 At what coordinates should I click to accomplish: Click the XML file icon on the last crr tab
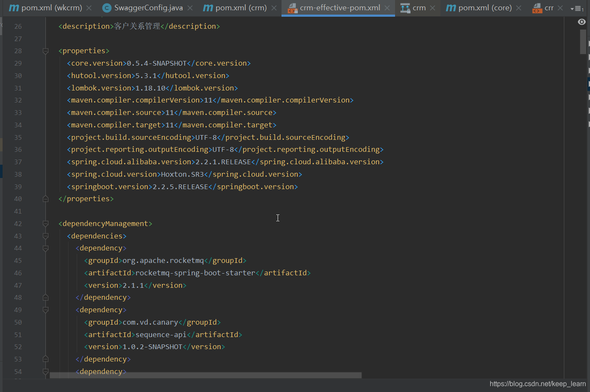[x=537, y=8]
